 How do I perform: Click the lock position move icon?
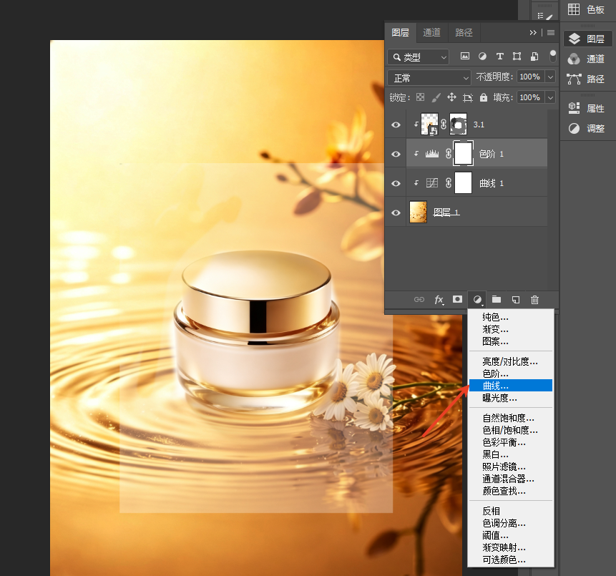[x=451, y=97]
